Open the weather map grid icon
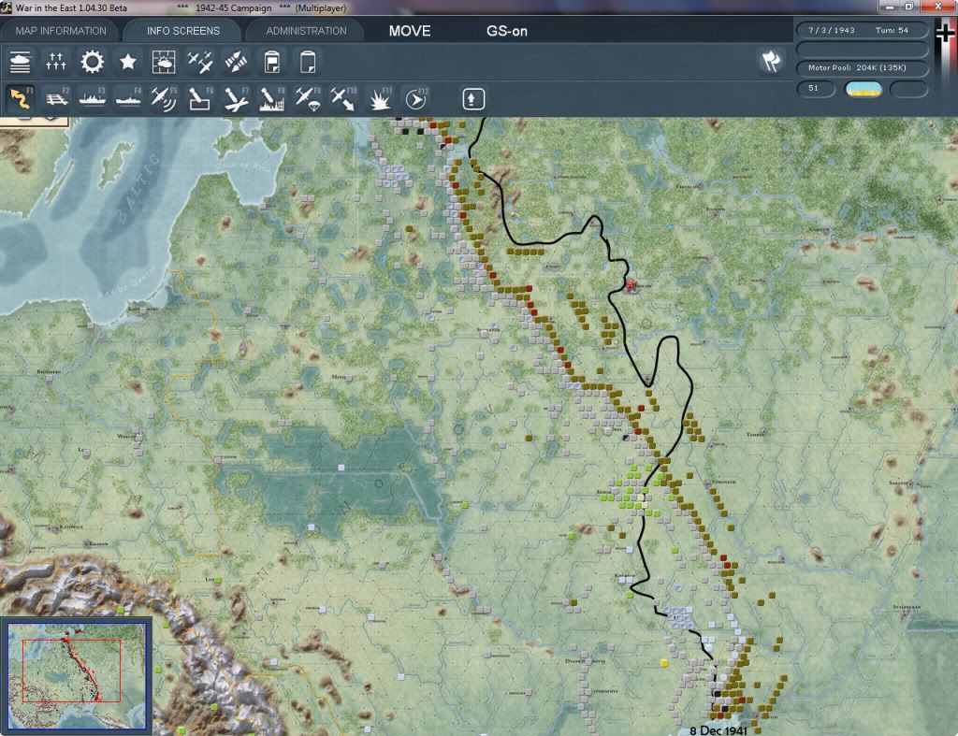The width and height of the screenshot is (958, 736). [164, 62]
